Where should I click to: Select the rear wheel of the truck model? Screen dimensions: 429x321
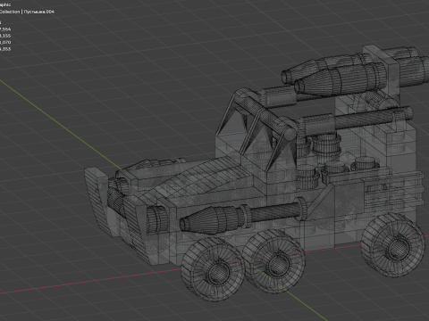click(393, 244)
